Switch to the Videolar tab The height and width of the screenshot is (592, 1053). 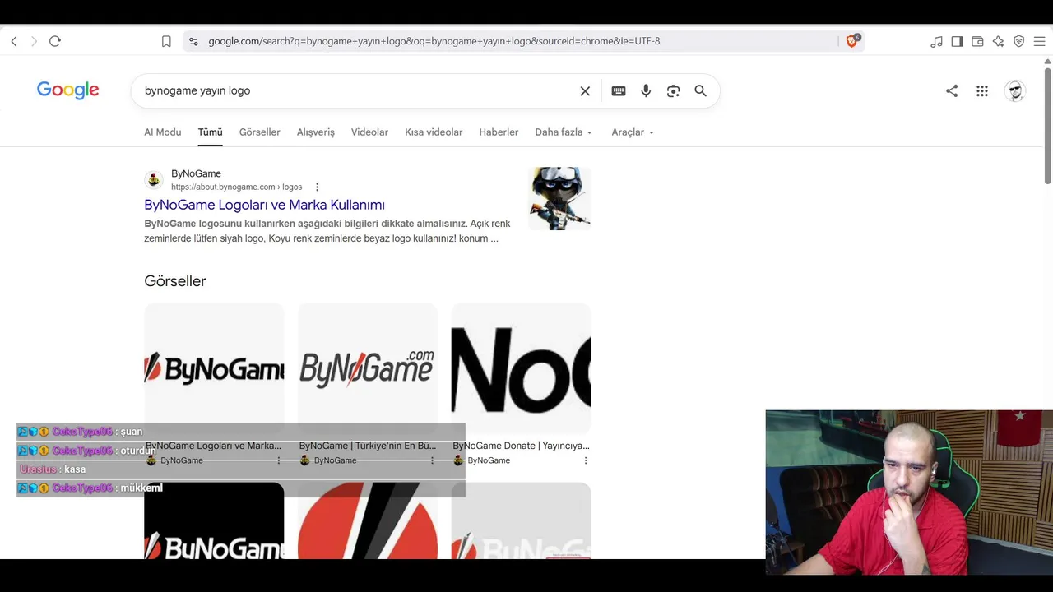(369, 132)
